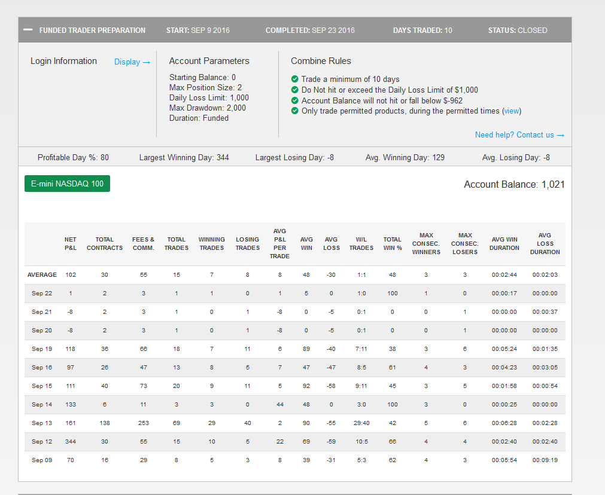Click Avg. Losing Day: -8 stat

[x=516, y=157]
